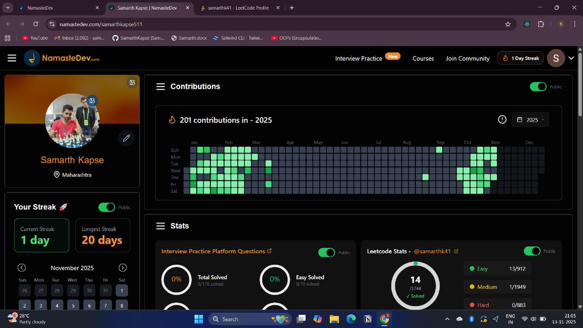Viewport: 583px width, 328px height.
Task: Click the hamburger icon beside Contributions heading
Action: click(160, 86)
